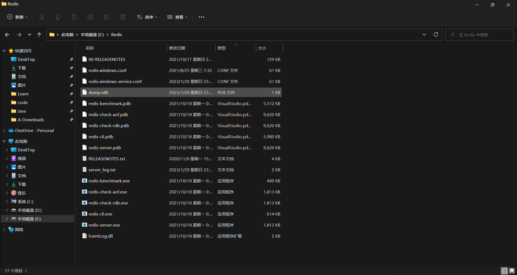Screen dimensions: 517x275
Task: Click the redis-server.exe file icon
Action: click(85, 225)
